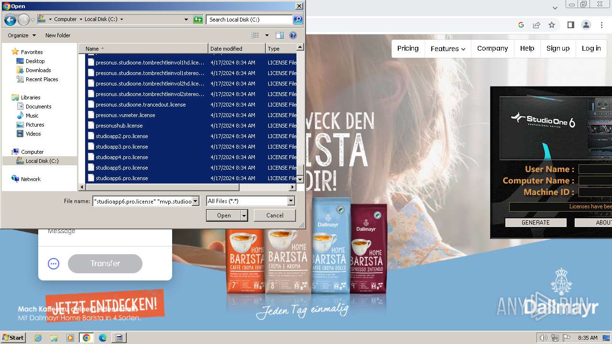This screenshot has width=612, height=344.
Task: Click New folder in the toolbar
Action: coord(58,35)
